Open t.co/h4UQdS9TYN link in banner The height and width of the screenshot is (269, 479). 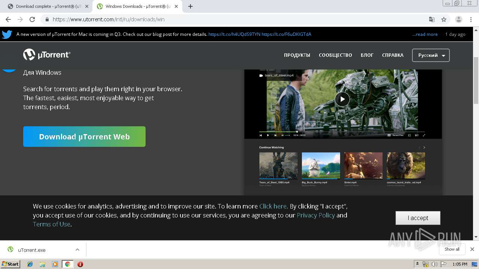(234, 34)
